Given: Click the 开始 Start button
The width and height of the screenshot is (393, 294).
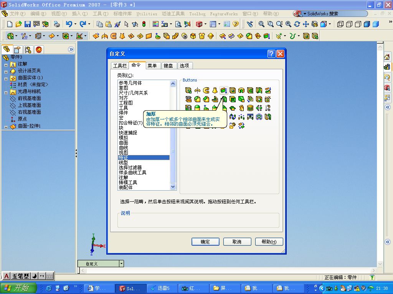Looking at the screenshot, I should (18, 288).
